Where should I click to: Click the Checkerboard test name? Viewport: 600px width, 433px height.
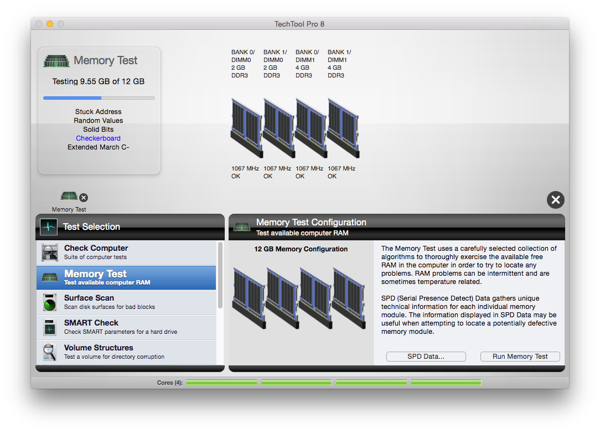tap(98, 138)
